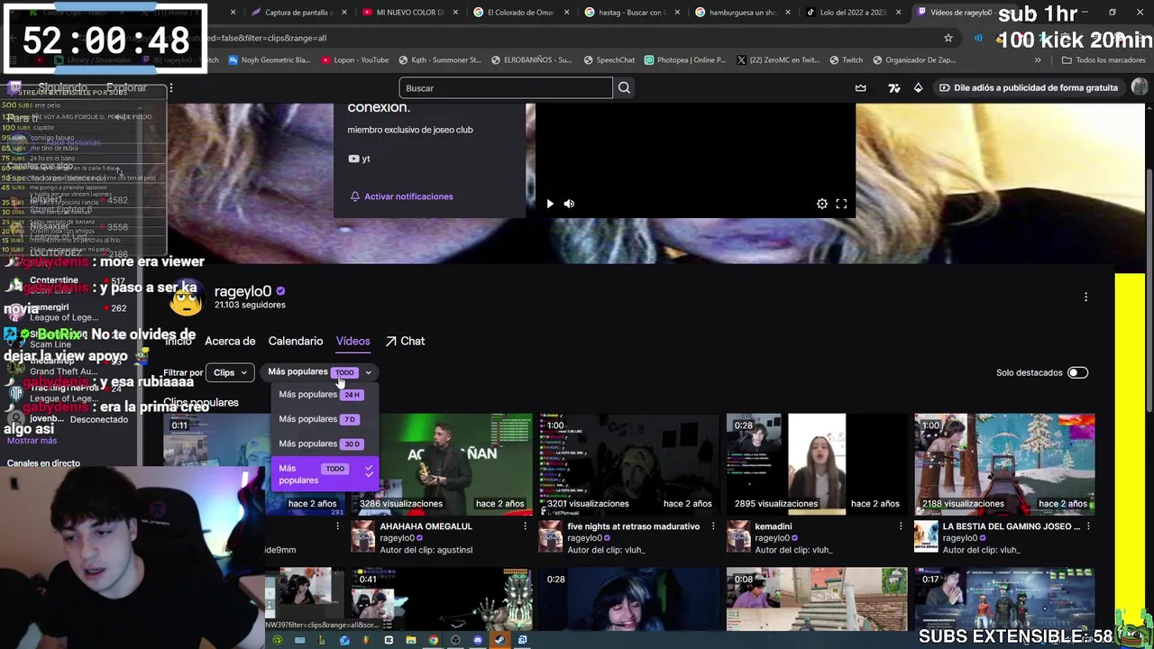The image size is (1154, 649).
Task: Open options for LA BESTIA clip
Action: [x=1087, y=526]
